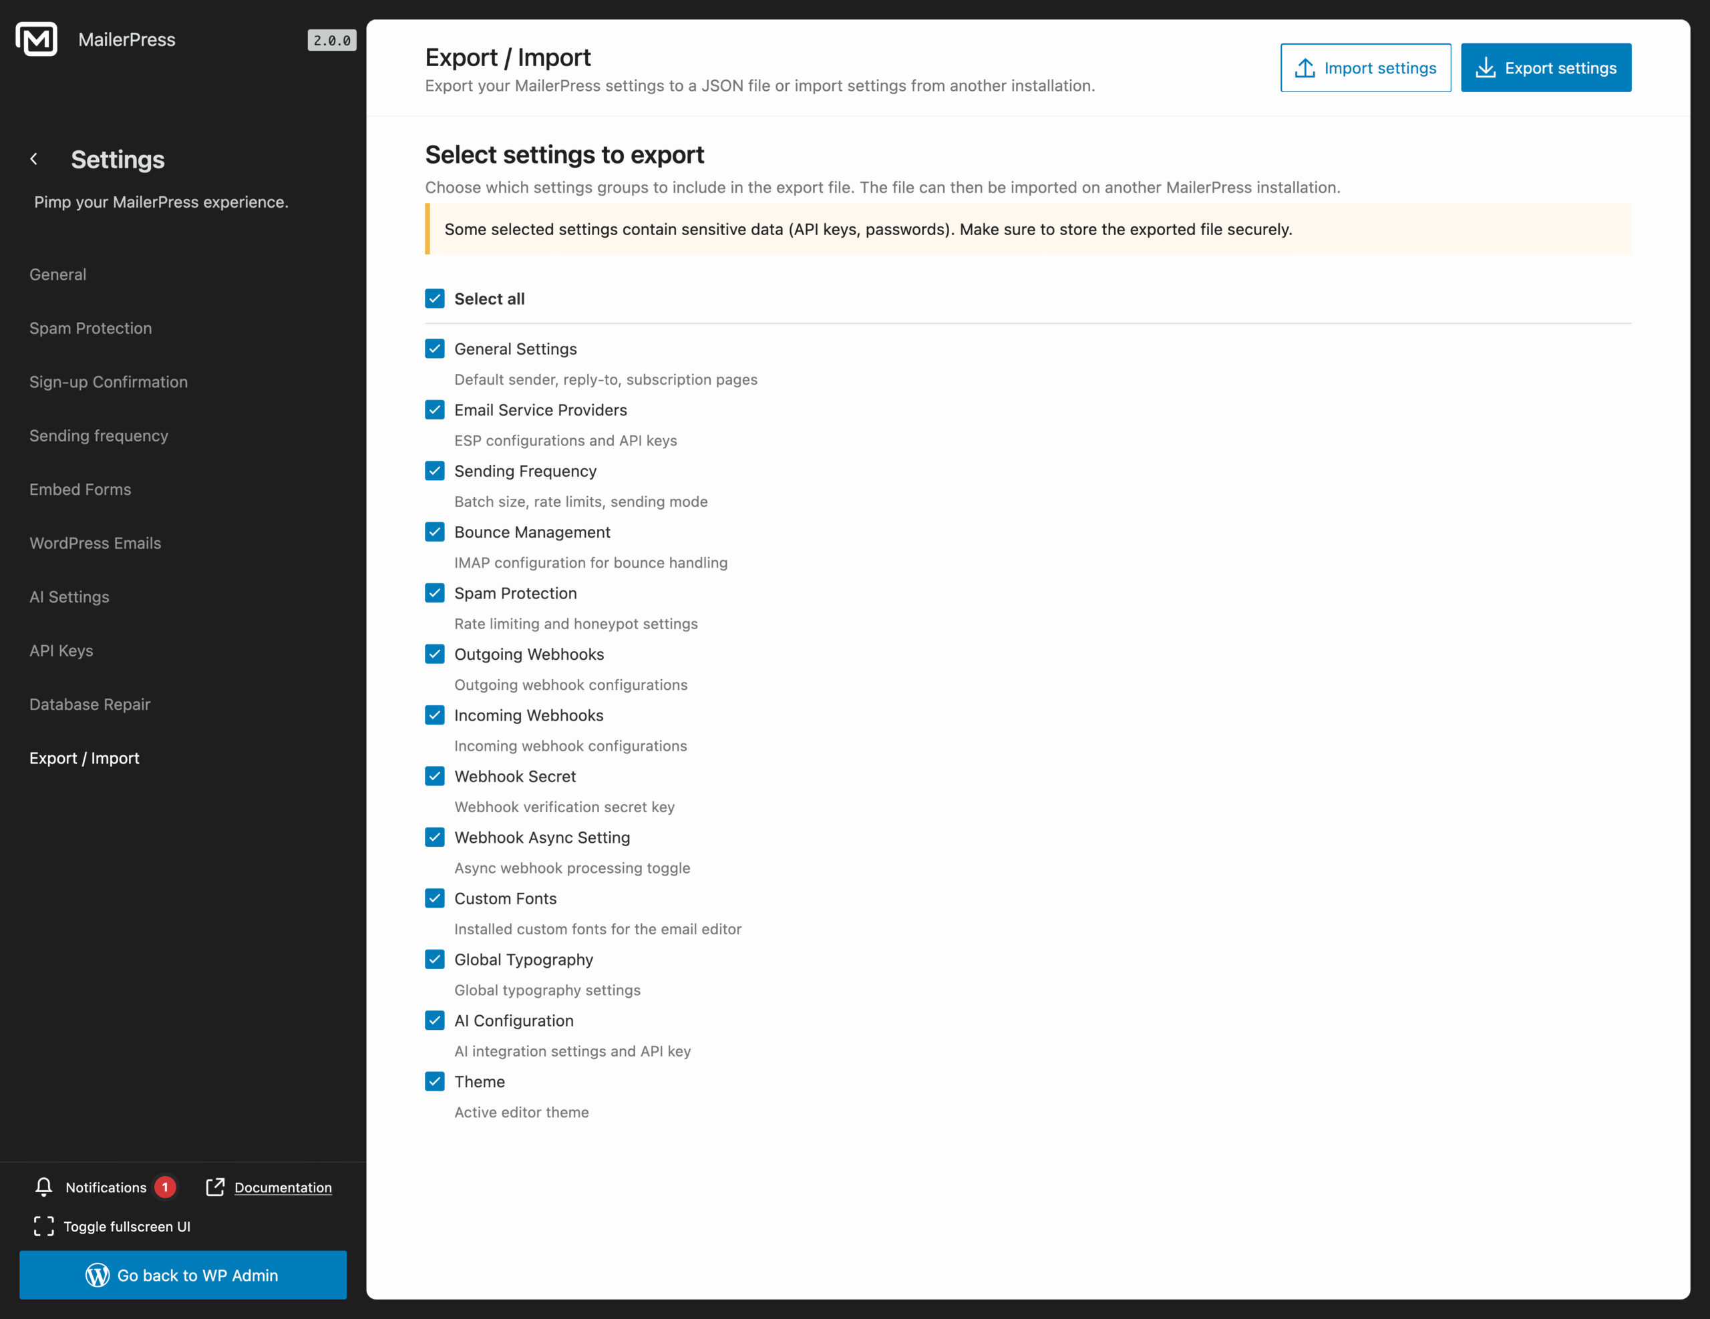Click the external link icon beside Documentation

pos(215,1187)
